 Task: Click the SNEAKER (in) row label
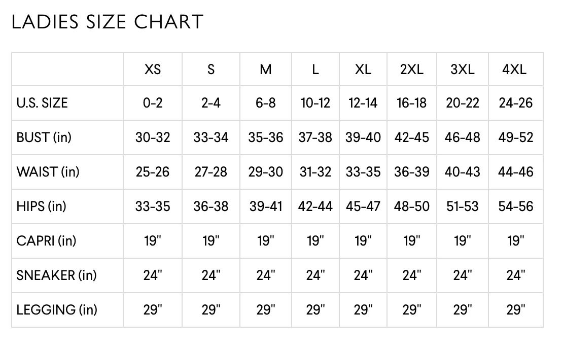(x=57, y=275)
